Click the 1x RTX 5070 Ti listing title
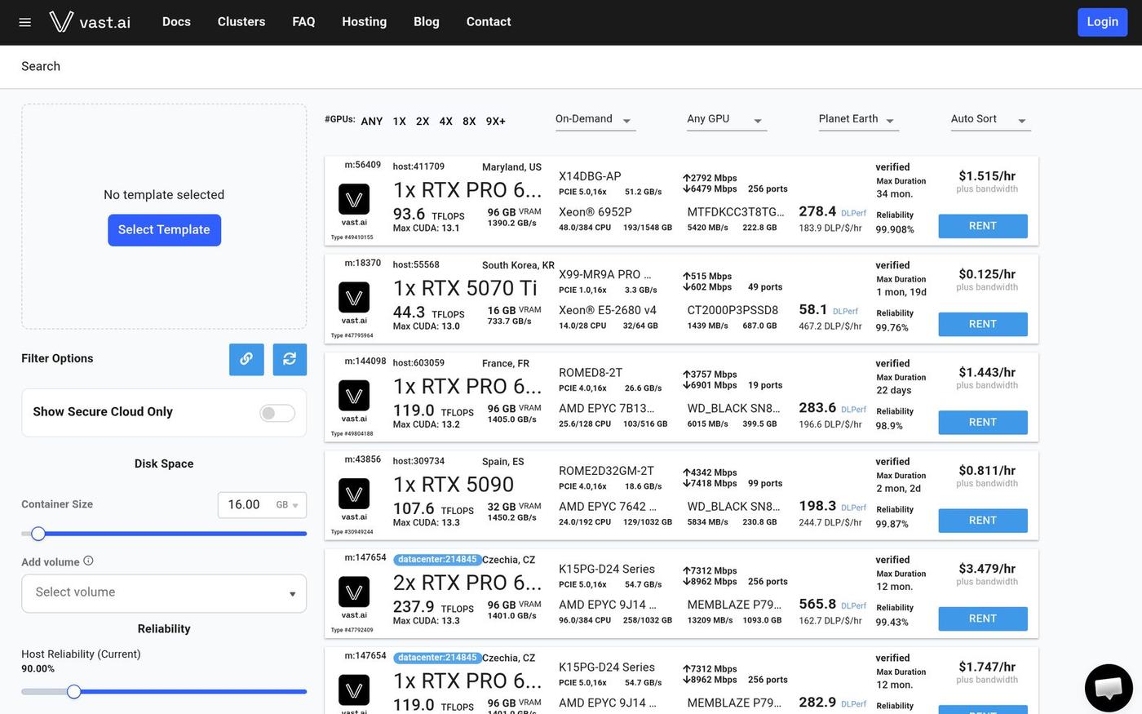This screenshot has height=714, width=1142. pos(465,288)
